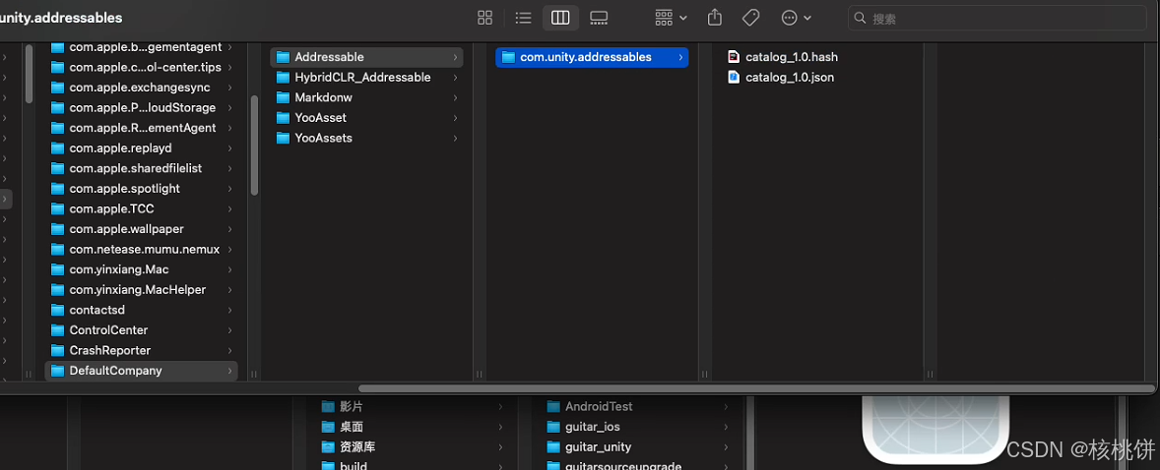Select the Markdonw folder
The height and width of the screenshot is (470, 1160).
367,97
